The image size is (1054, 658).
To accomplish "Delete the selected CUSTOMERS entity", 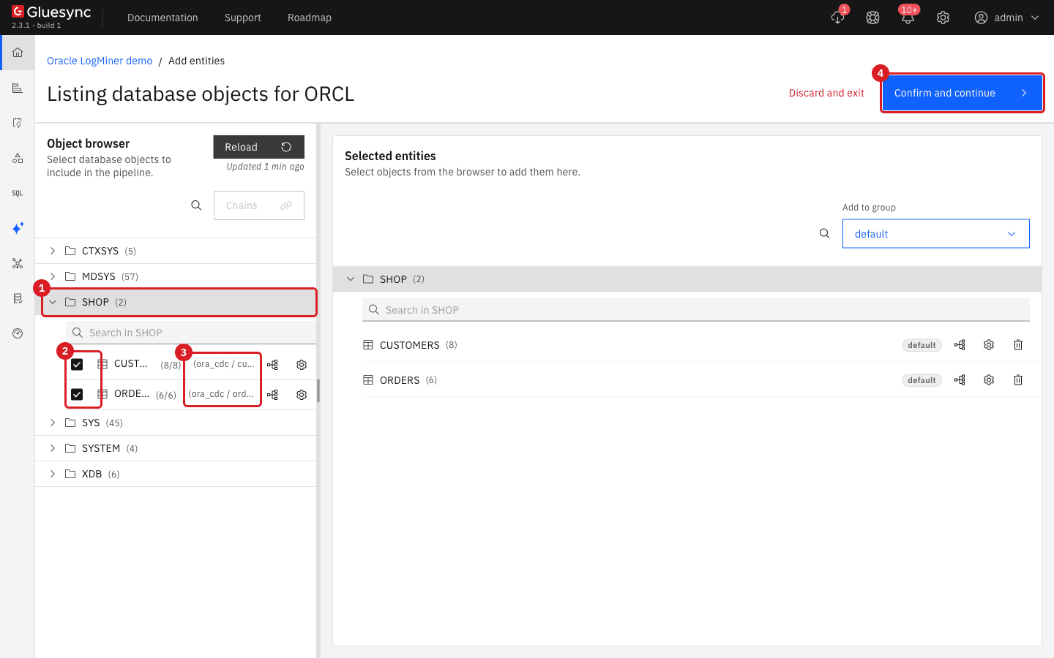I will tap(1018, 345).
